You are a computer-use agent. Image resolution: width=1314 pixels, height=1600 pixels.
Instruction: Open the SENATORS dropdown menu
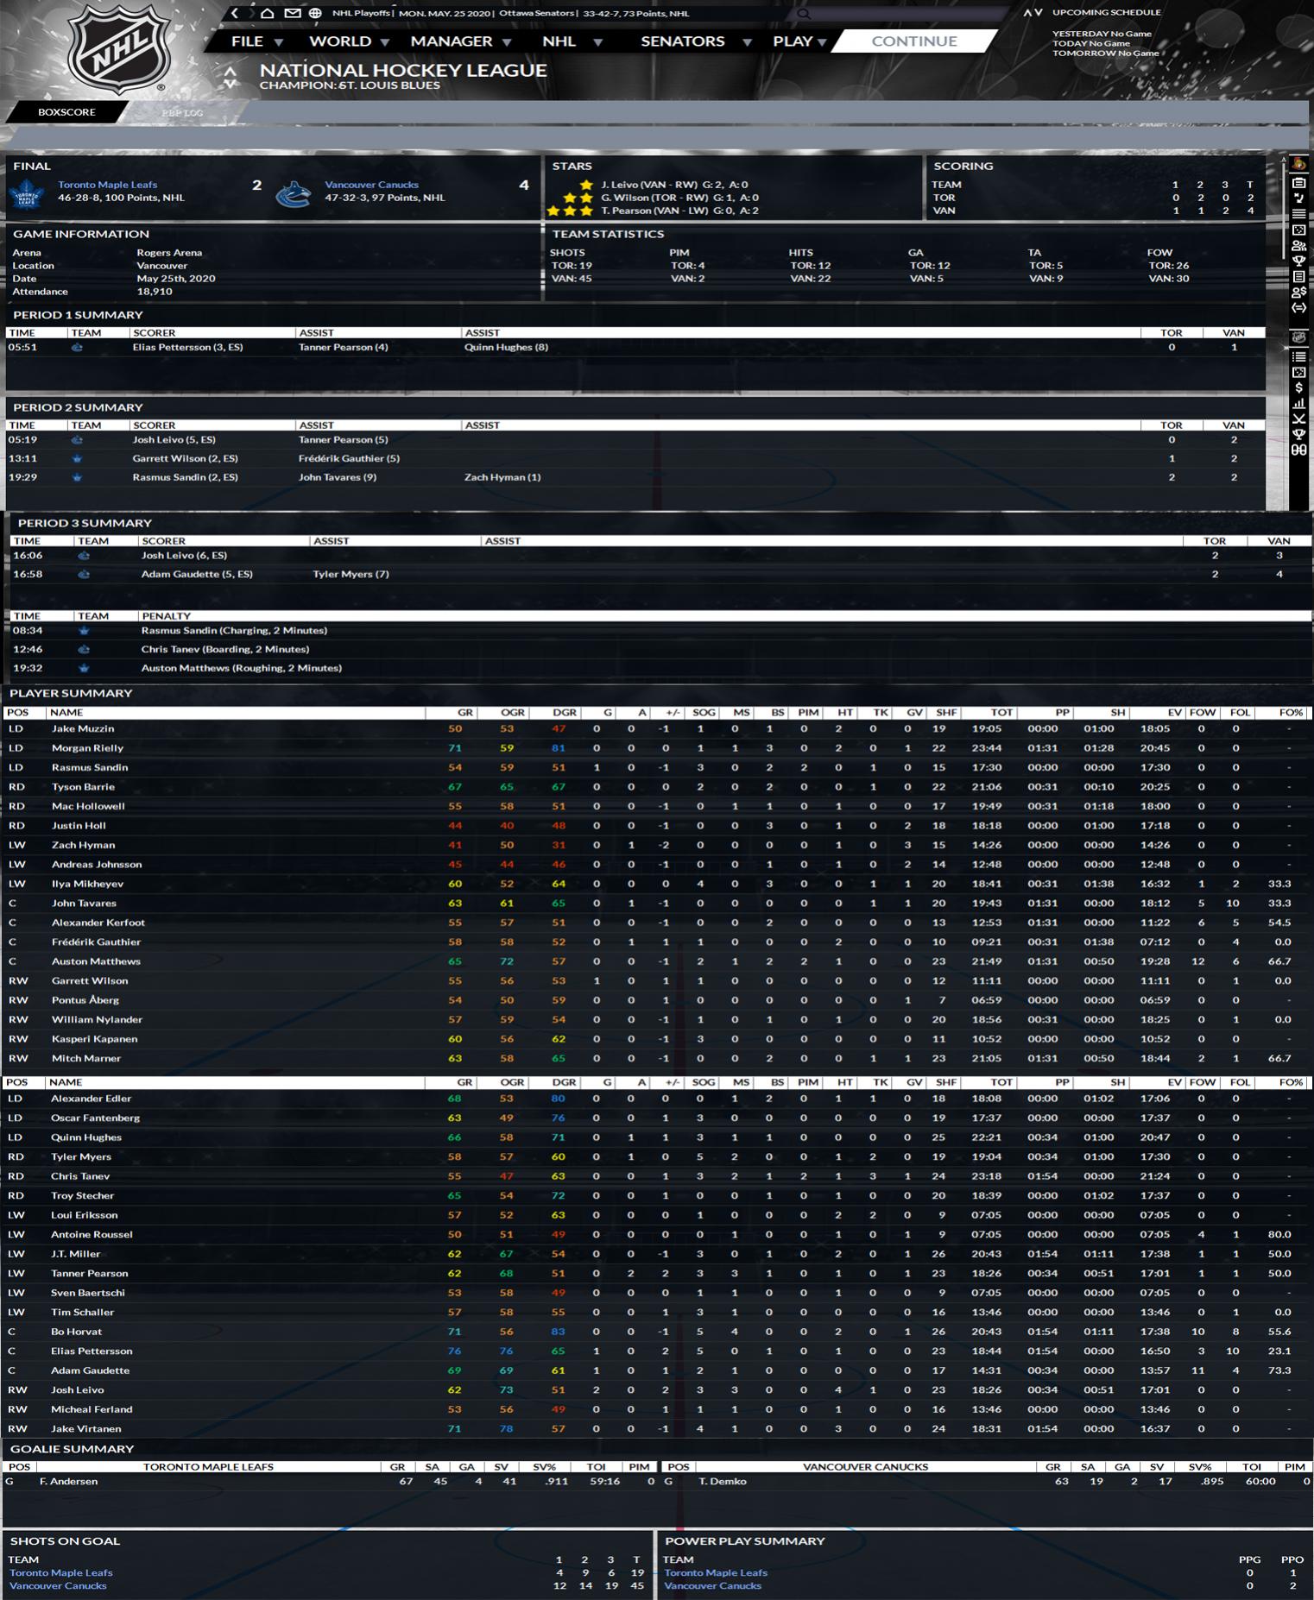pyautogui.click(x=695, y=41)
